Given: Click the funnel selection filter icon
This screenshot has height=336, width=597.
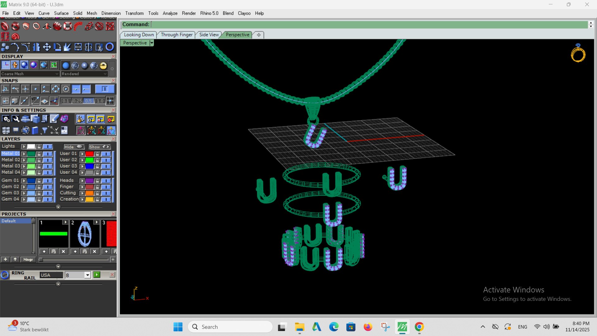Looking at the screenshot, I should (44, 130).
